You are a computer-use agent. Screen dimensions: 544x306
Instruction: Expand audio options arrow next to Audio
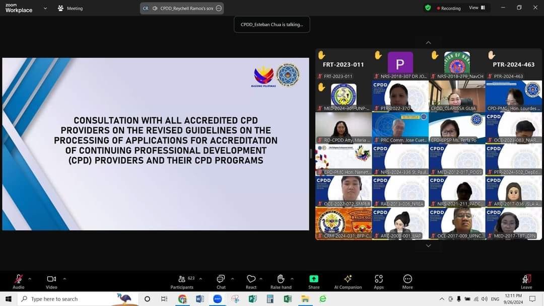[x=30, y=279]
